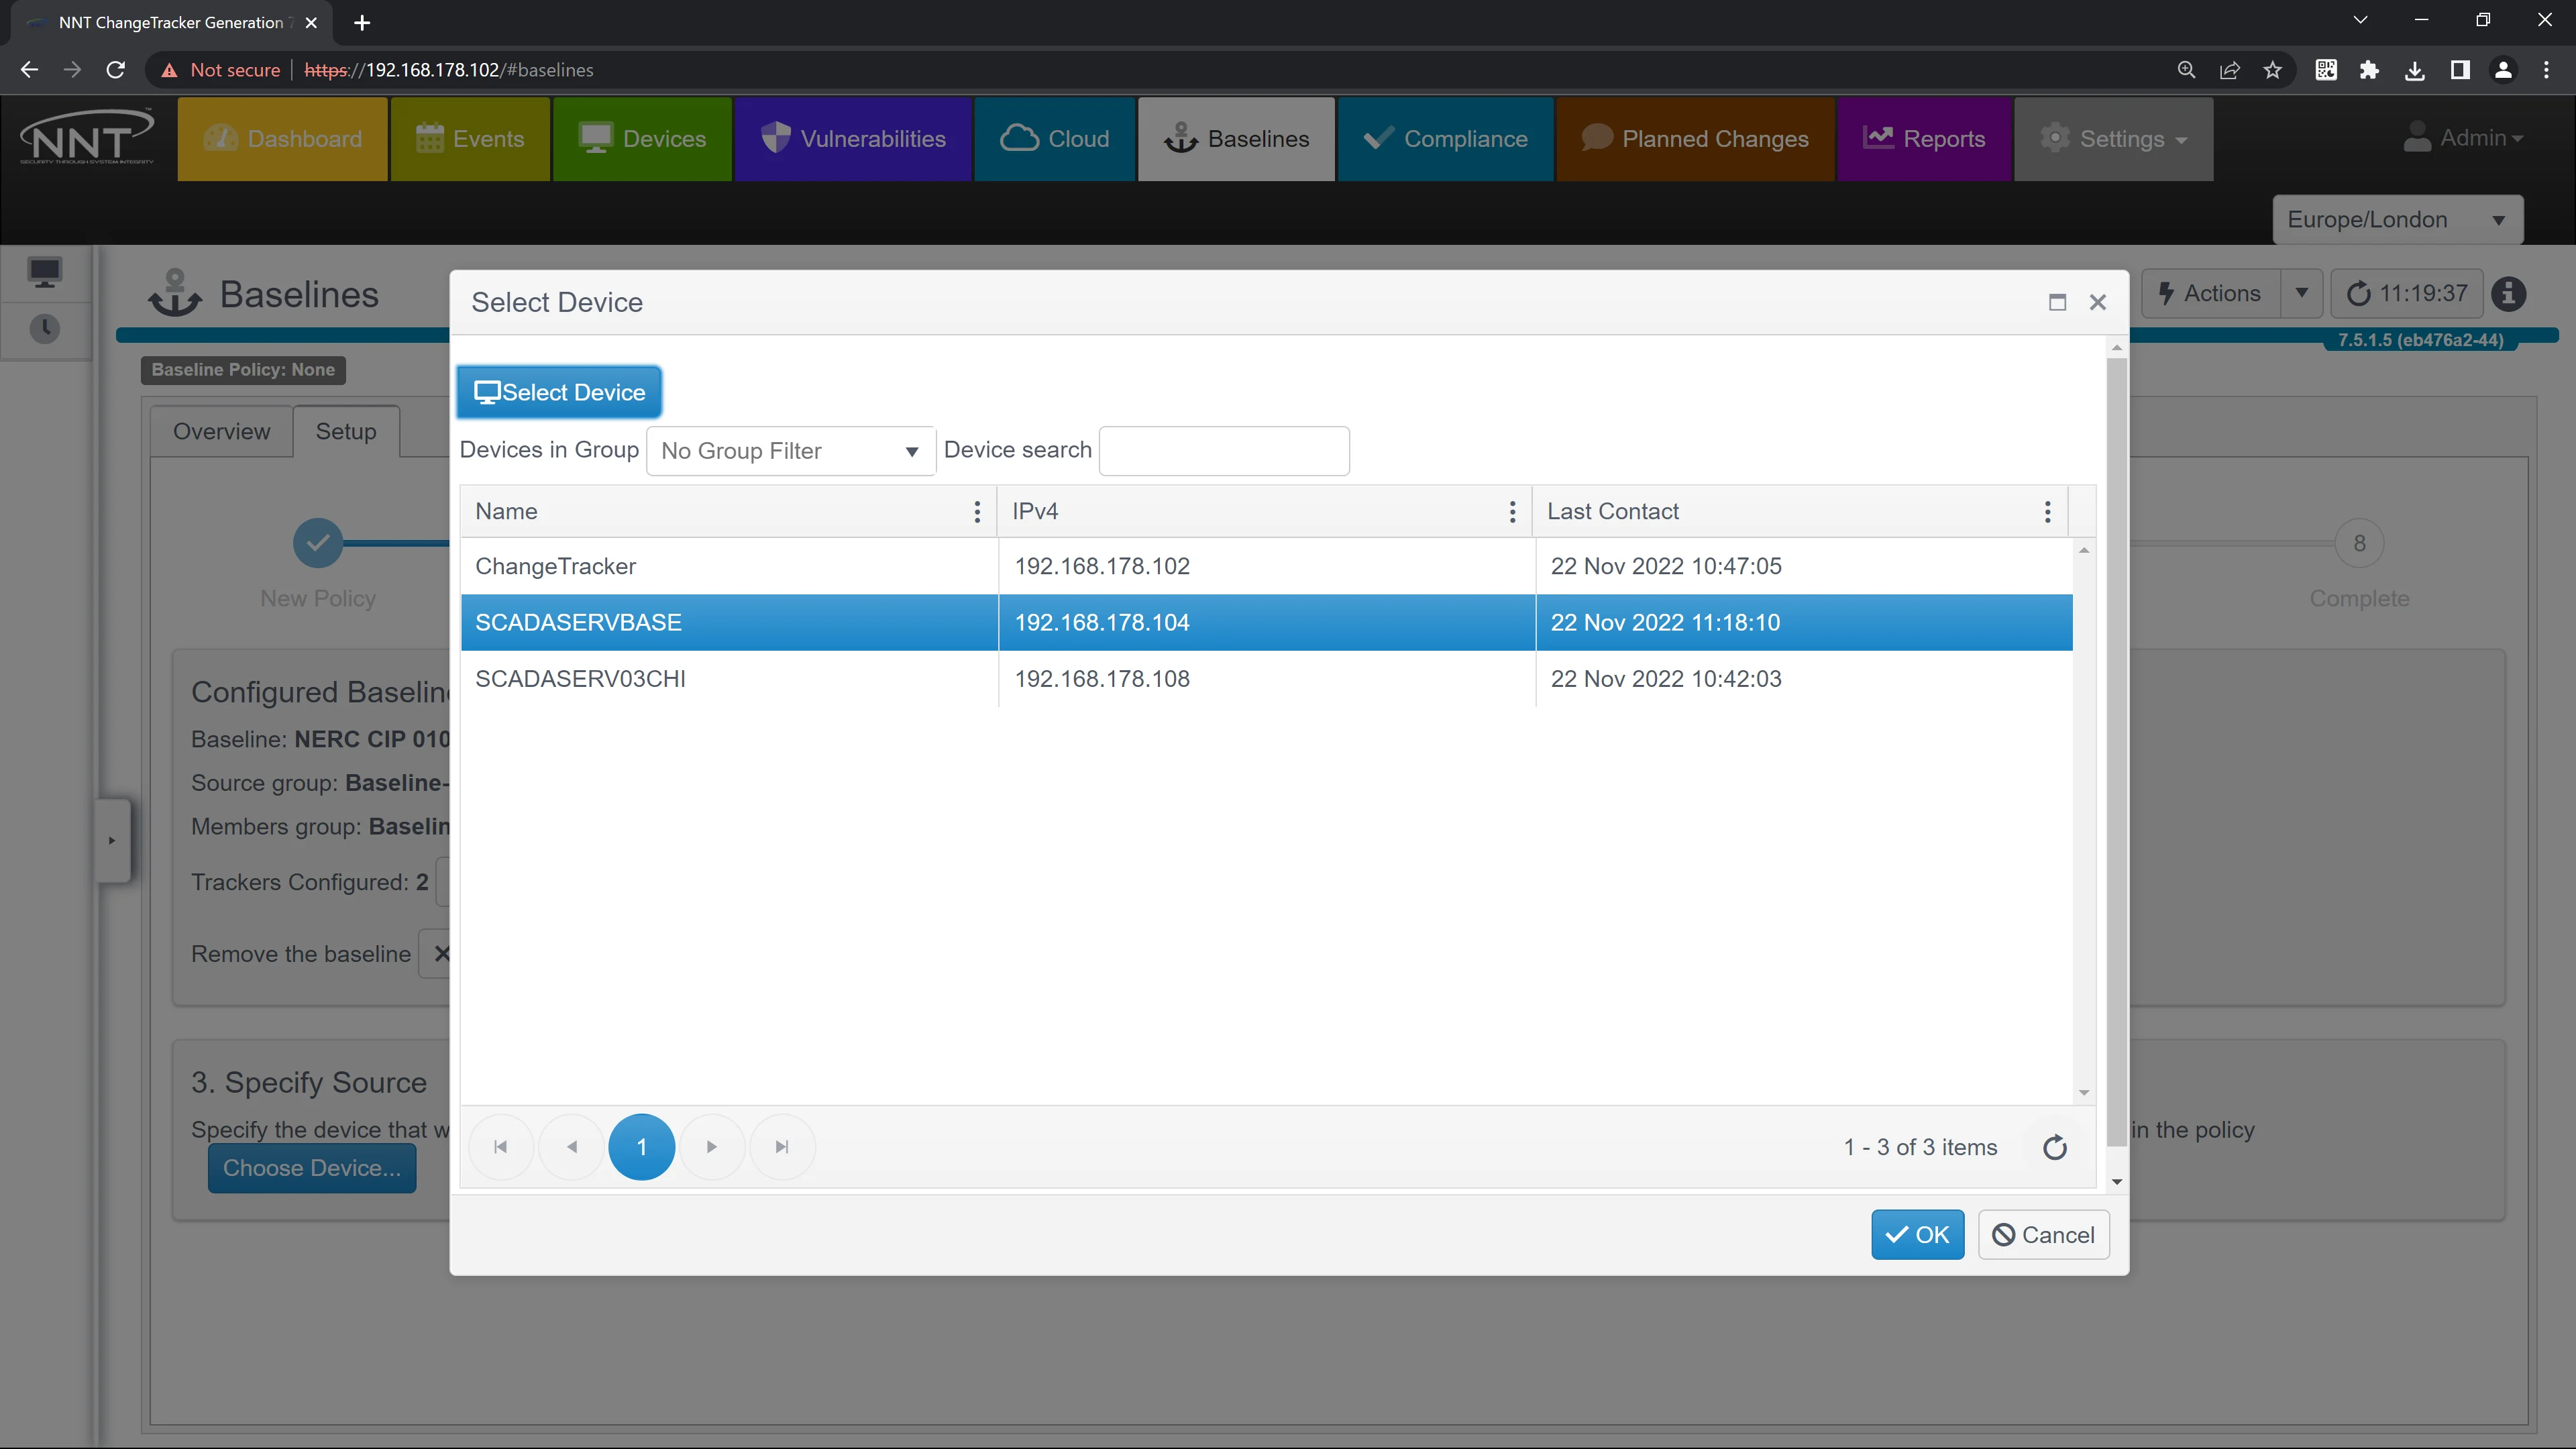Open the clock icon in left sidebar

pyautogui.click(x=45, y=329)
